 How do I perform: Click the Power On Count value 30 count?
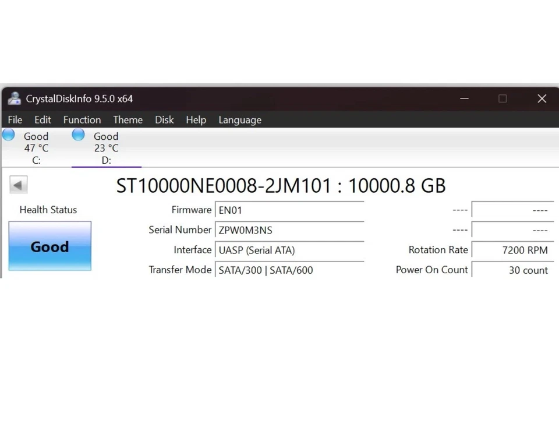(x=512, y=270)
